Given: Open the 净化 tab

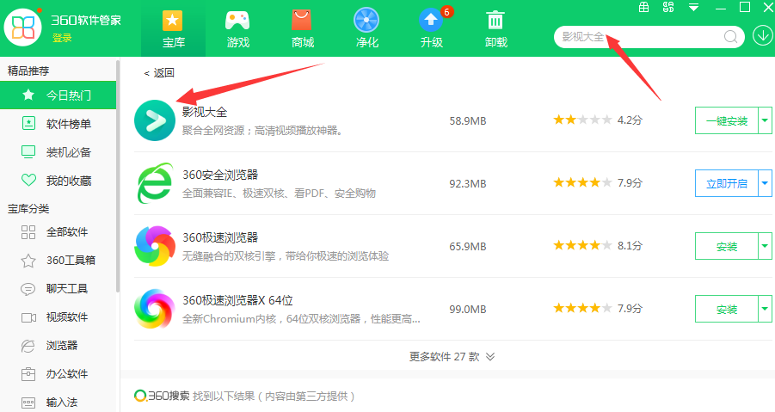Looking at the screenshot, I should click(x=366, y=28).
